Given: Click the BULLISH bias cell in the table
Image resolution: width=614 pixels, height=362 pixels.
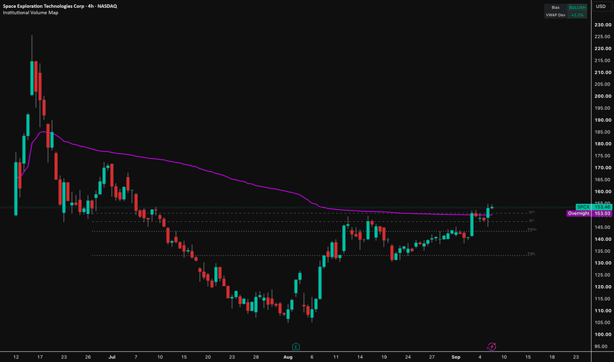Looking at the screenshot, I should (x=577, y=7).
